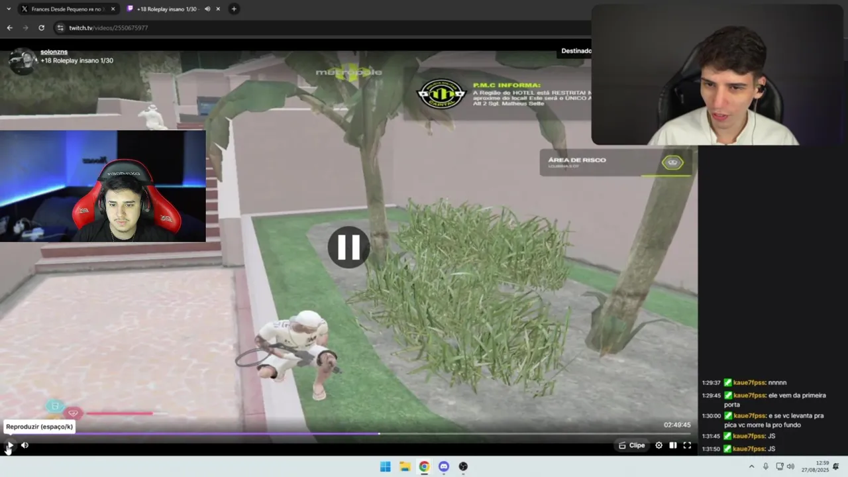Close the 'Frances Desde Pequeno' tab
This screenshot has height=477, width=848.
click(x=113, y=9)
